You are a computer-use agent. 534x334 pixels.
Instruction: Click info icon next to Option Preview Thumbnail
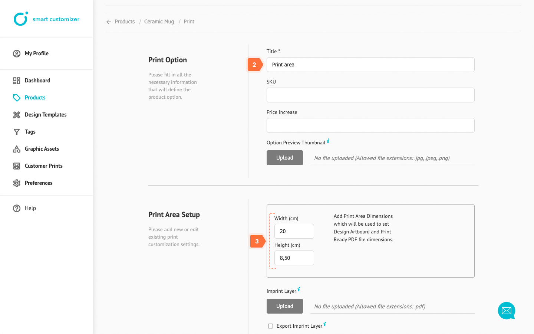tap(328, 141)
